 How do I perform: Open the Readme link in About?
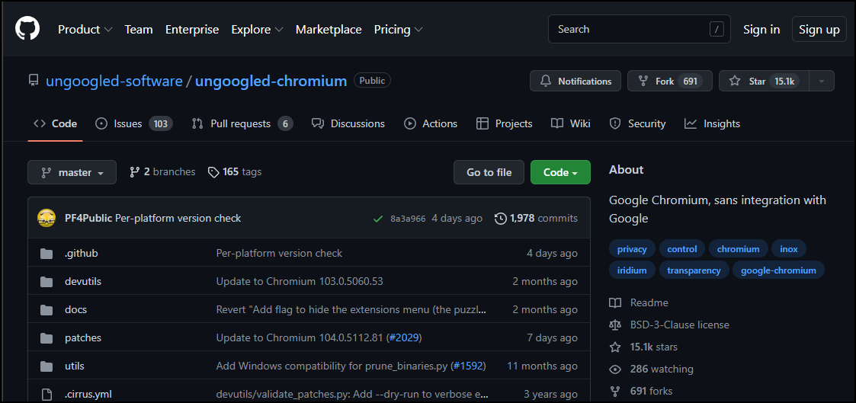649,302
